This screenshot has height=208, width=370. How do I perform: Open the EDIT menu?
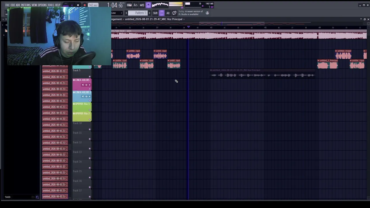click(x=13, y=5)
